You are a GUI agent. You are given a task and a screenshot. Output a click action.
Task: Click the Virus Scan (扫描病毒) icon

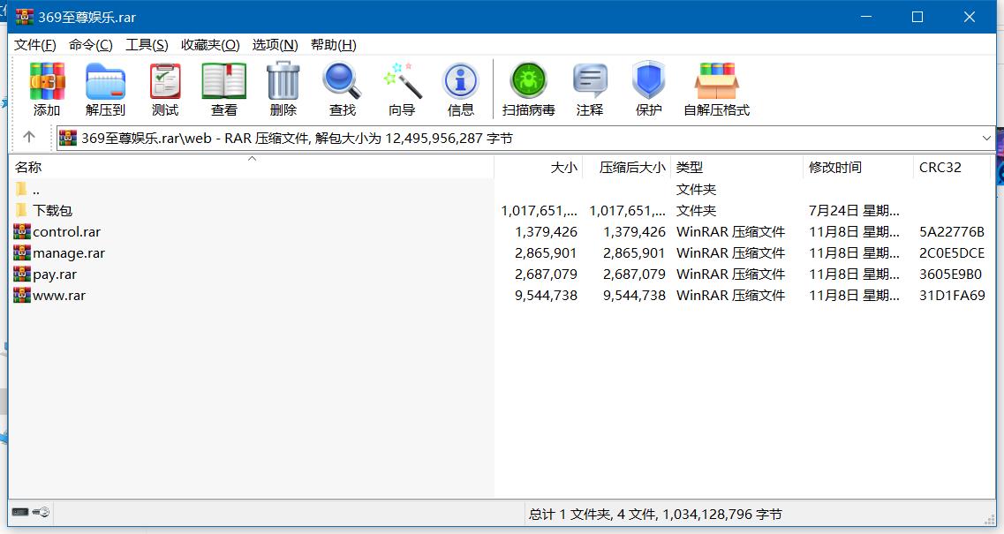click(x=528, y=89)
